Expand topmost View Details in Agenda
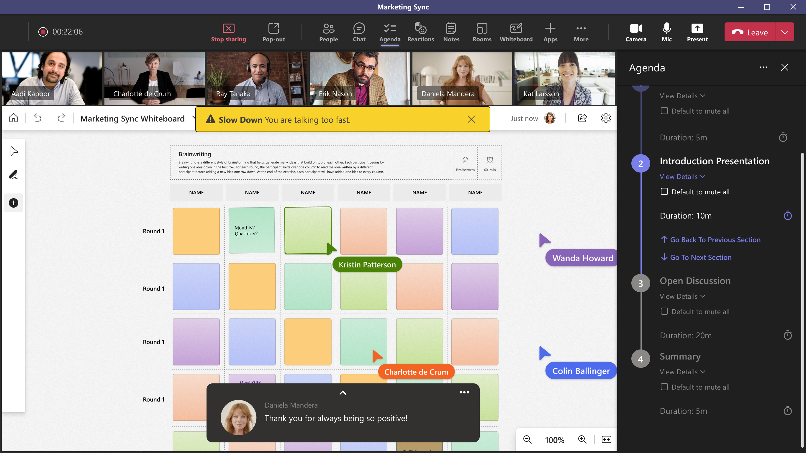806x453 pixels. pos(682,96)
